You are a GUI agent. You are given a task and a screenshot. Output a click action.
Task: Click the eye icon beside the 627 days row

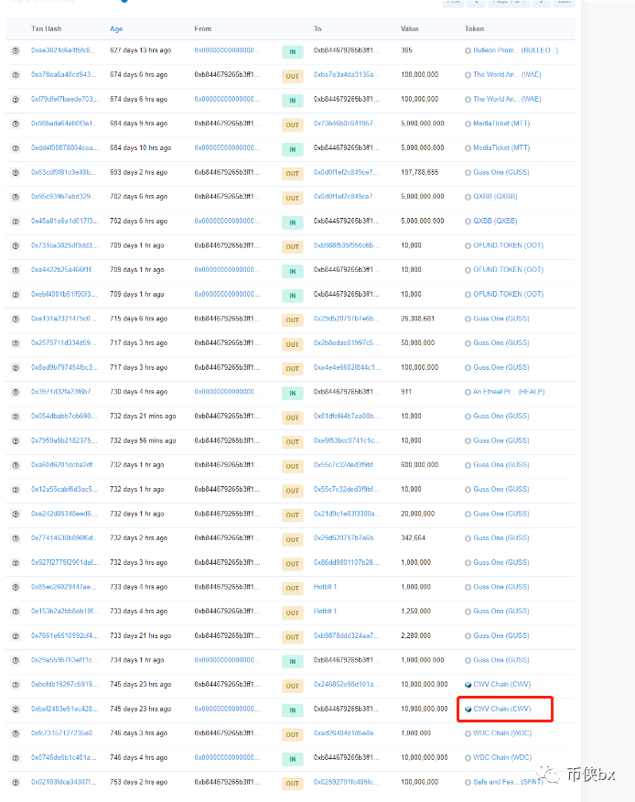(x=15, y=50)
